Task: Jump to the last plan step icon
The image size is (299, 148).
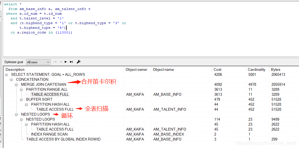Action: pos(71,62)
